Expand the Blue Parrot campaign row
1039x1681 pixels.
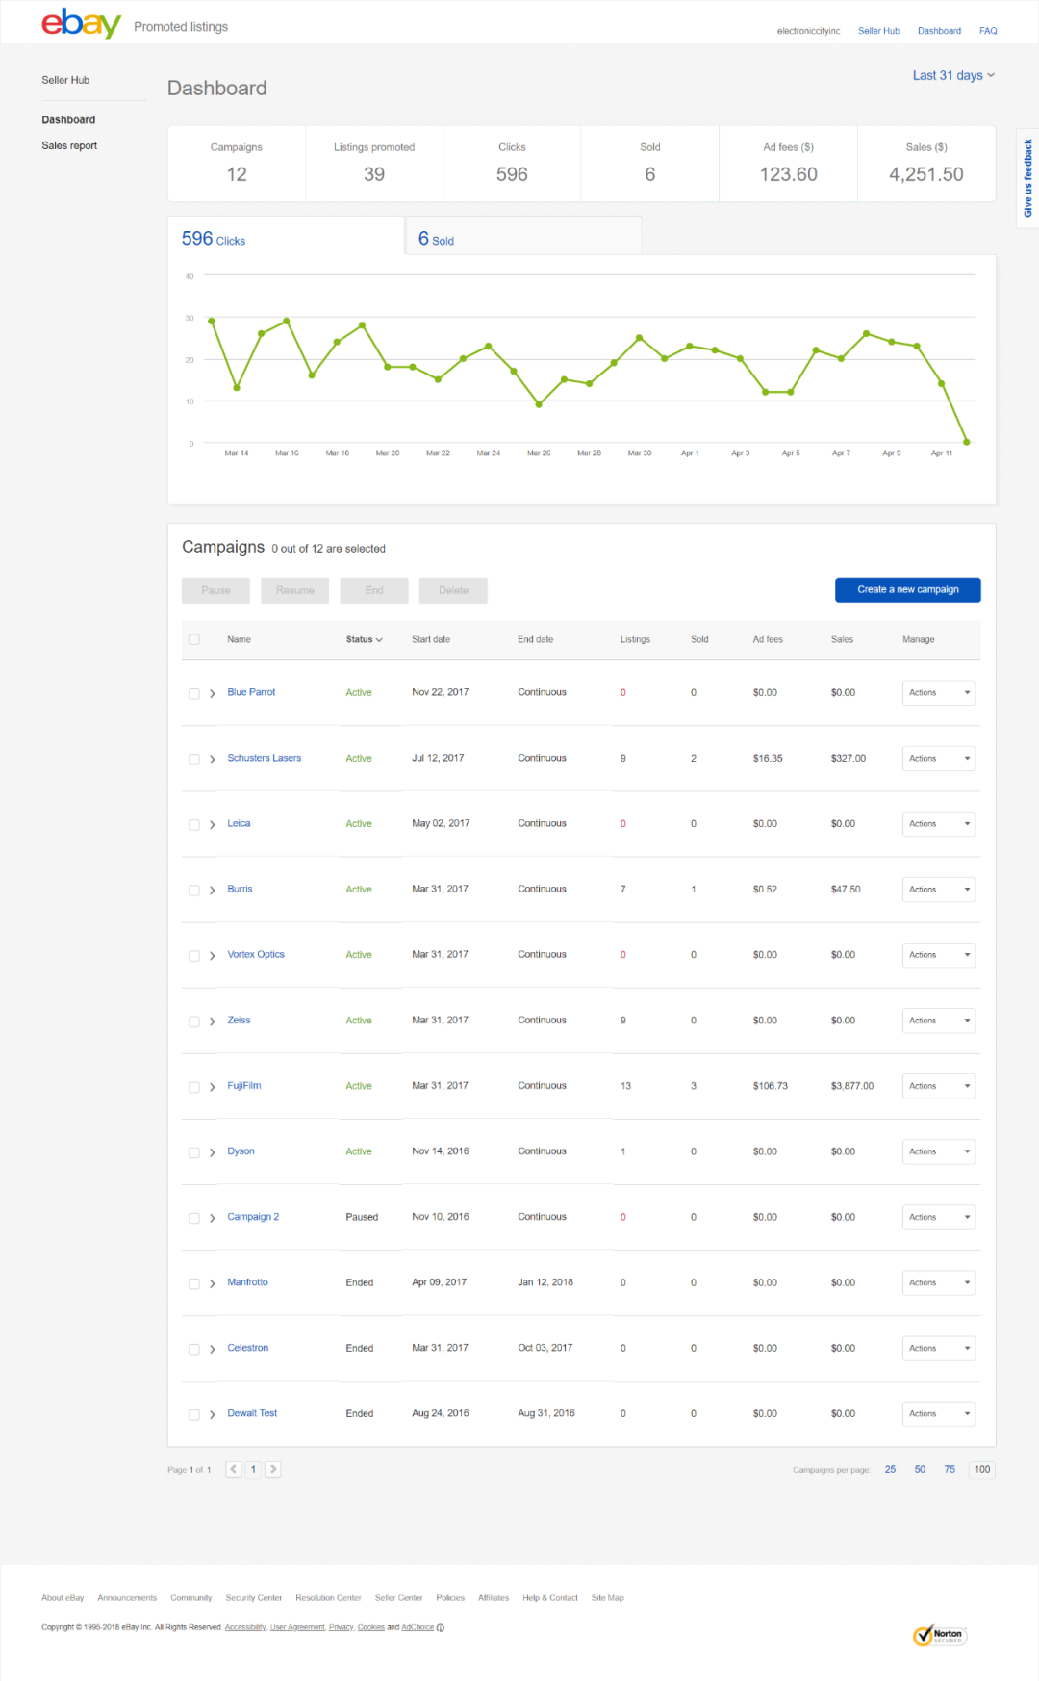click(213, 693)
